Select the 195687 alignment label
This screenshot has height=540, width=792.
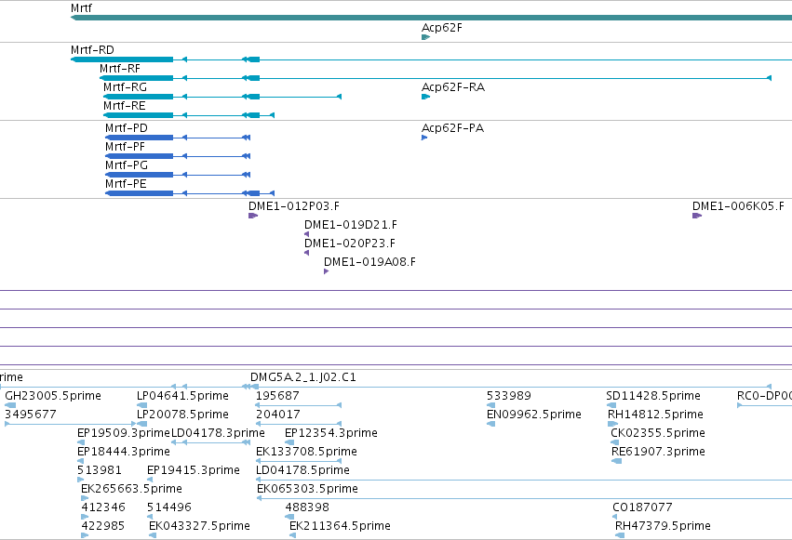coord(278,396)
